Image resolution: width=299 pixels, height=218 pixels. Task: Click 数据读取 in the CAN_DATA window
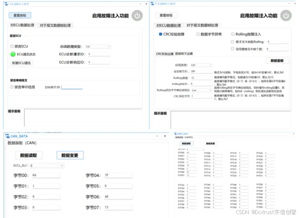click(29, 155)
